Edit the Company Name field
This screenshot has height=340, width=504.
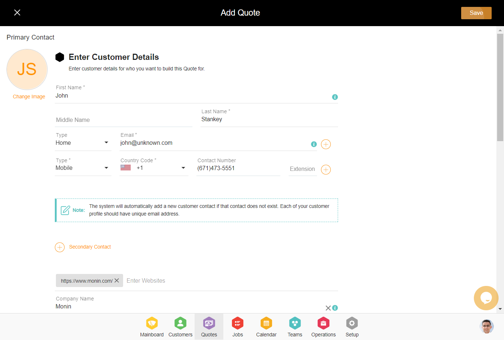click(189, 307)
